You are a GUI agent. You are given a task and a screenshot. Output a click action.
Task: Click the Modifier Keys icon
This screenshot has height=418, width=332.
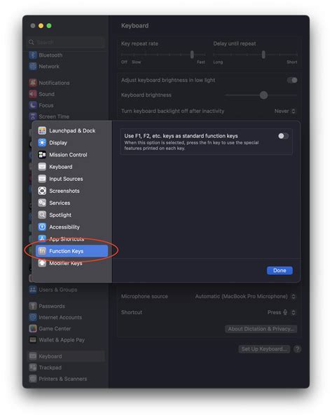(x=42, y=263)
